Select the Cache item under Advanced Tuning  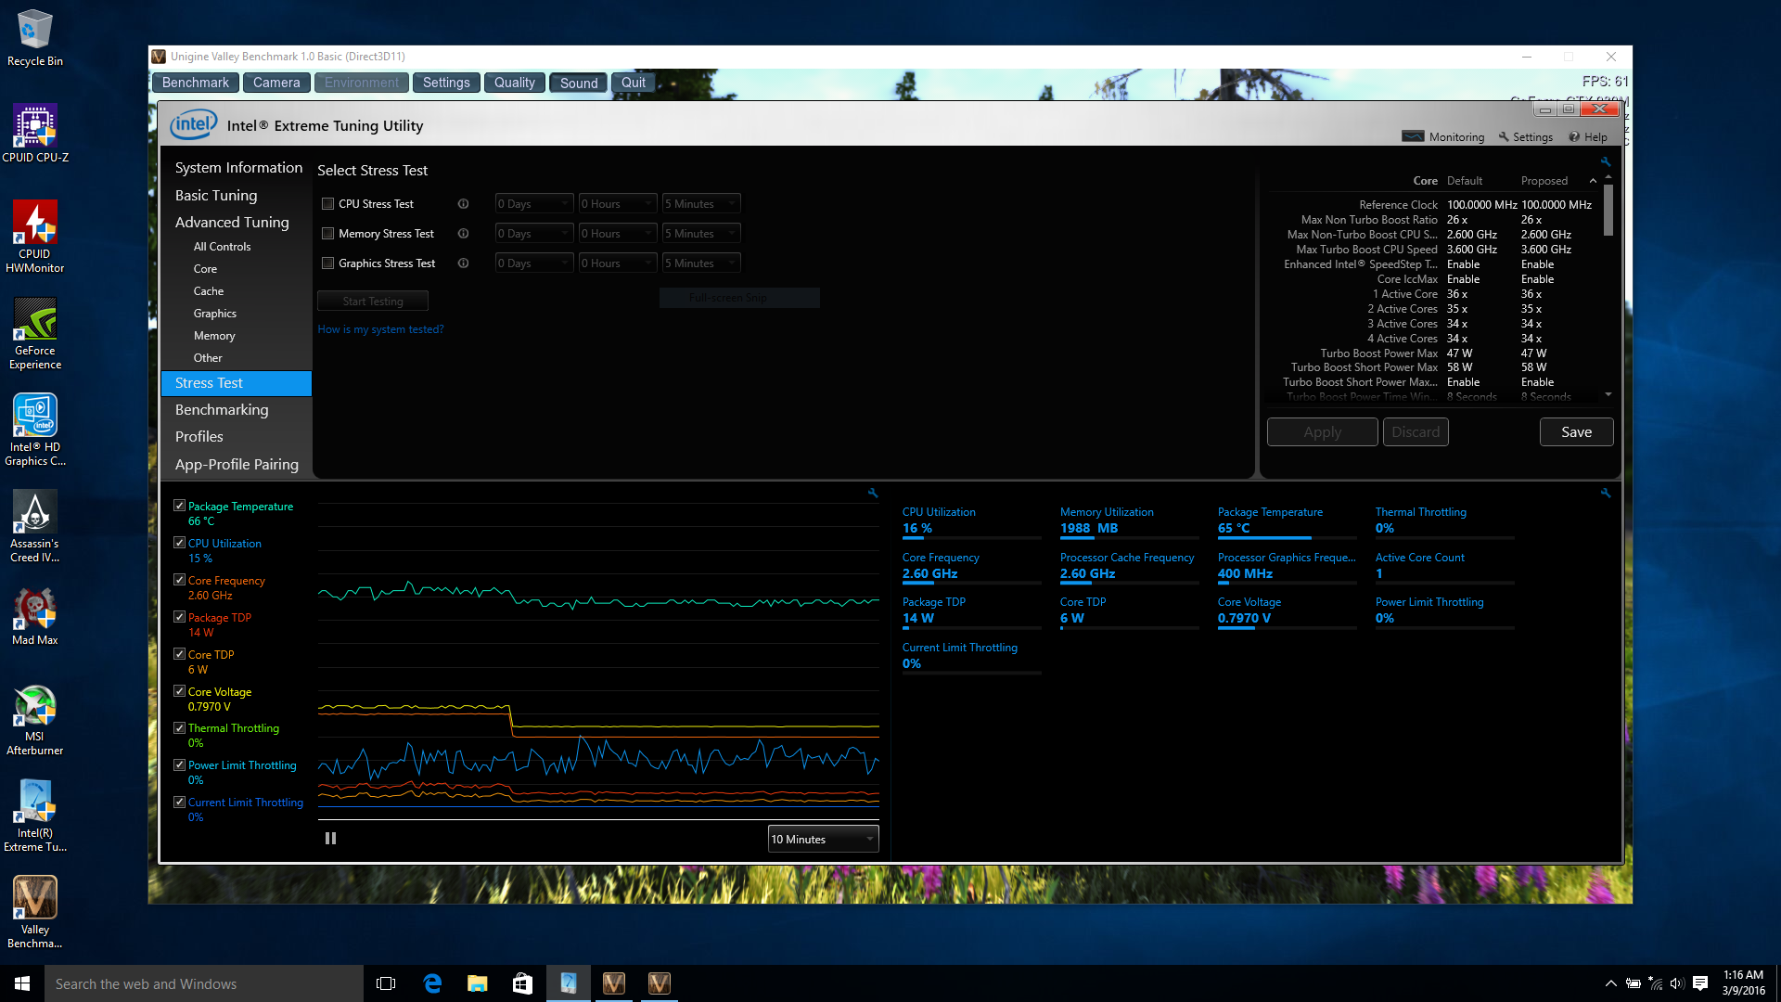coord(209,291)
